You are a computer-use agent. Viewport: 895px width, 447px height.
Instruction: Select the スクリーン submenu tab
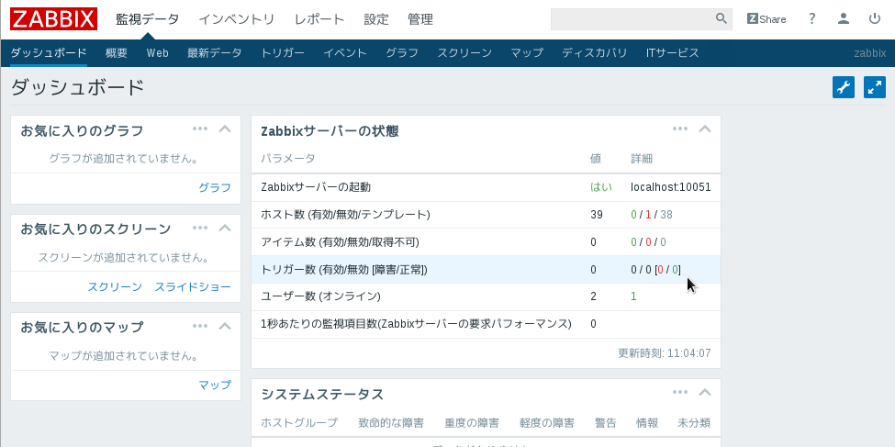click(x=464, y=53)
